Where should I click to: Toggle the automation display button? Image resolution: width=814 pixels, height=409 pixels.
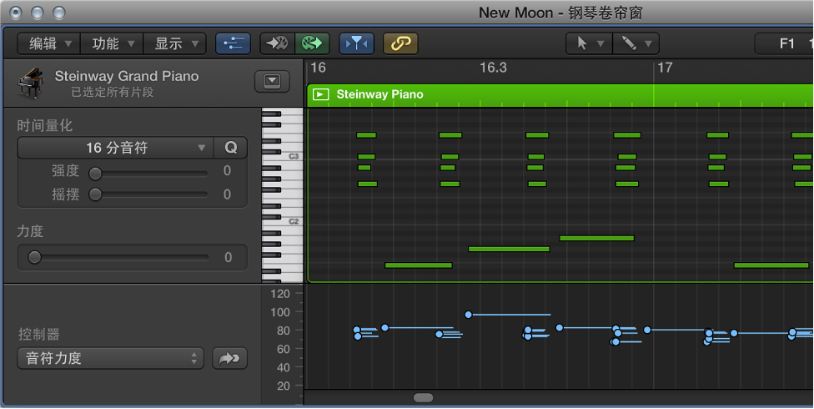point(233,43)
